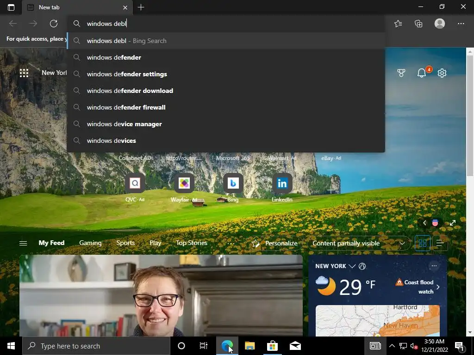Choose 'windows defender settings' suggestion
474x355 pixels.
[226, 74]
